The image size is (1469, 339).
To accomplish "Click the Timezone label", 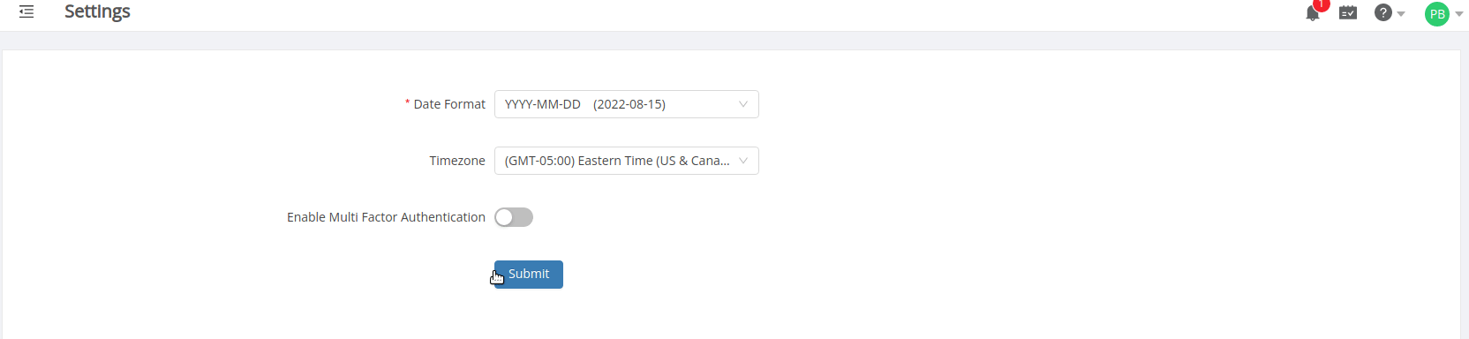I will coord(457,161).
